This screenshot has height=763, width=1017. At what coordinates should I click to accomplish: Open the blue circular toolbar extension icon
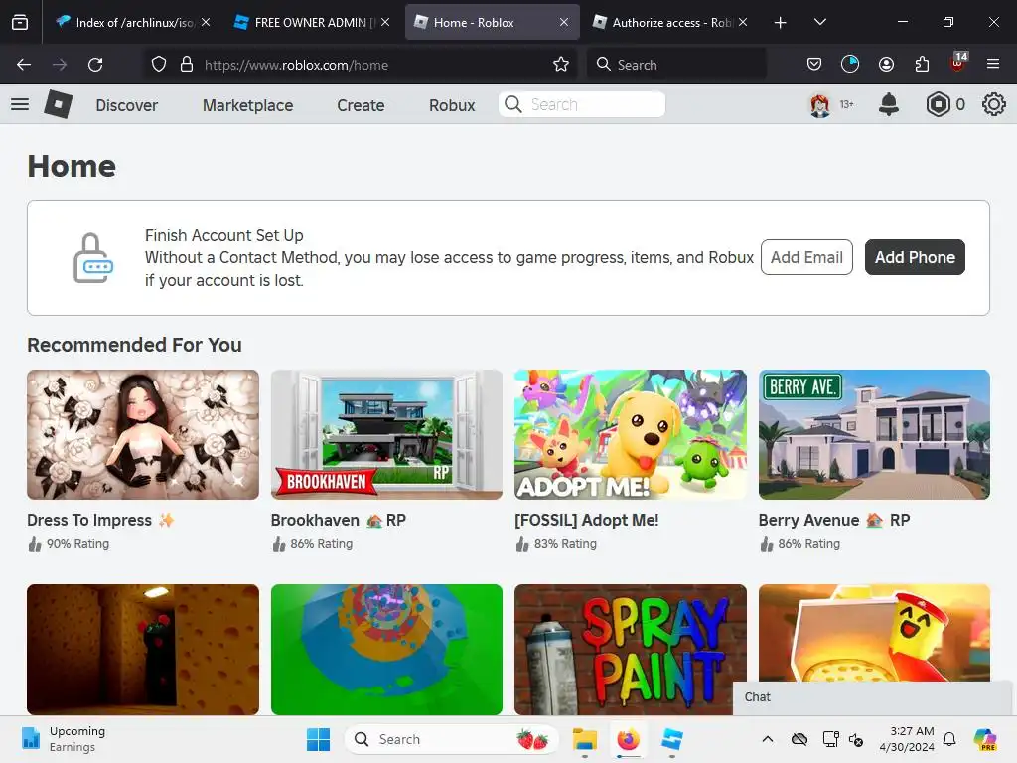[850, 64]
